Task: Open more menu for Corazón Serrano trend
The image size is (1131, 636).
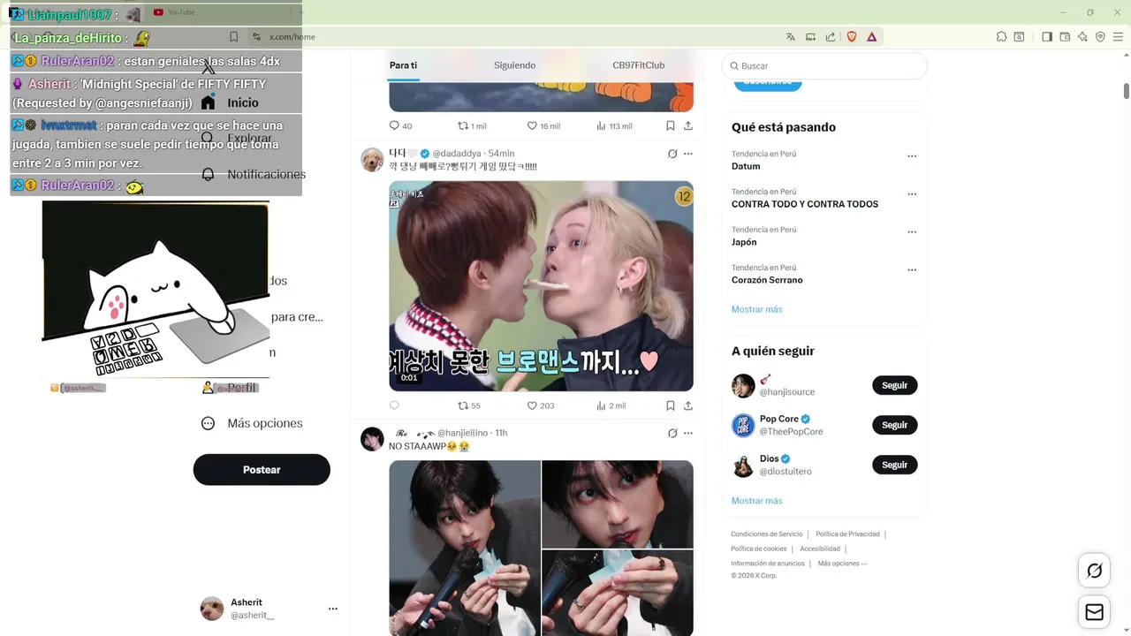Action: coord(912,270)
